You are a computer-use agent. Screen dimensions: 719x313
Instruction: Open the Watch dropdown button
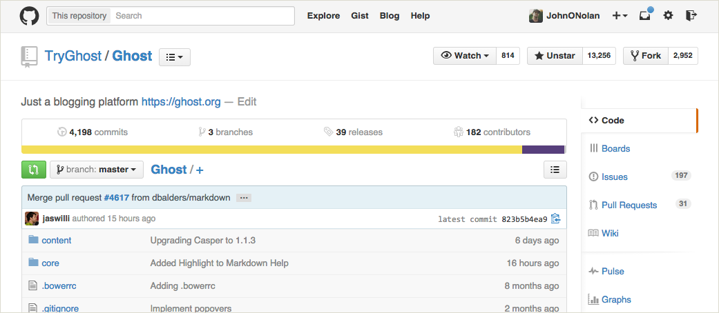point(465,56)
